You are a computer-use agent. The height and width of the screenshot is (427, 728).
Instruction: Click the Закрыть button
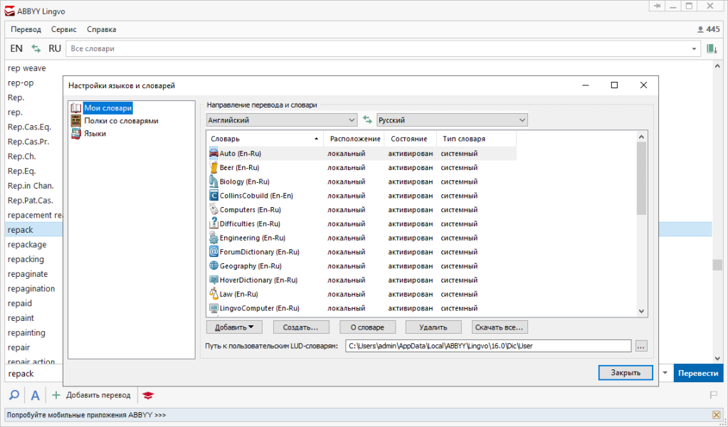[626, 373]
